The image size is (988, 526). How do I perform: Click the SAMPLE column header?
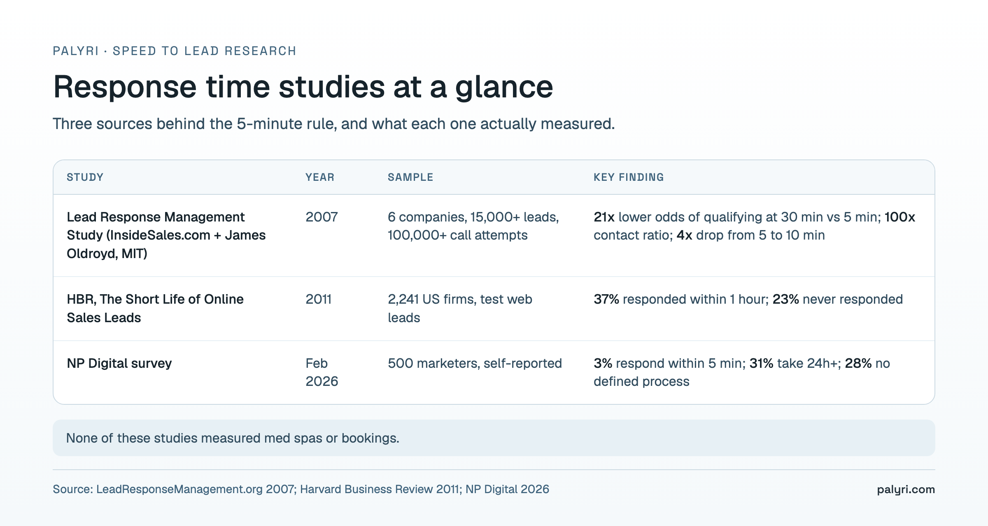(410, 177)
